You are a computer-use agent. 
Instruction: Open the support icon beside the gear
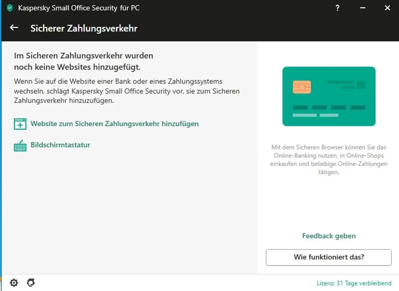31,283
